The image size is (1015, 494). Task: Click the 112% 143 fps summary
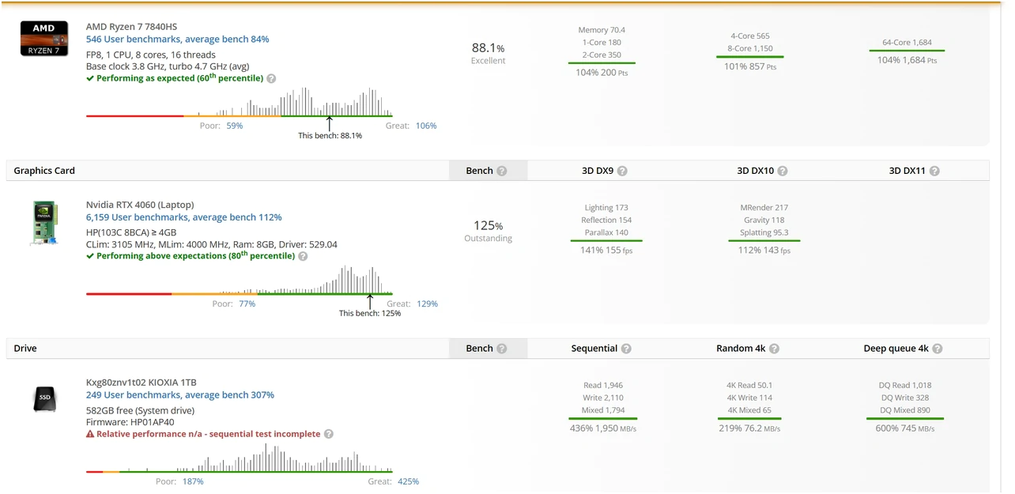coord(764,251)
